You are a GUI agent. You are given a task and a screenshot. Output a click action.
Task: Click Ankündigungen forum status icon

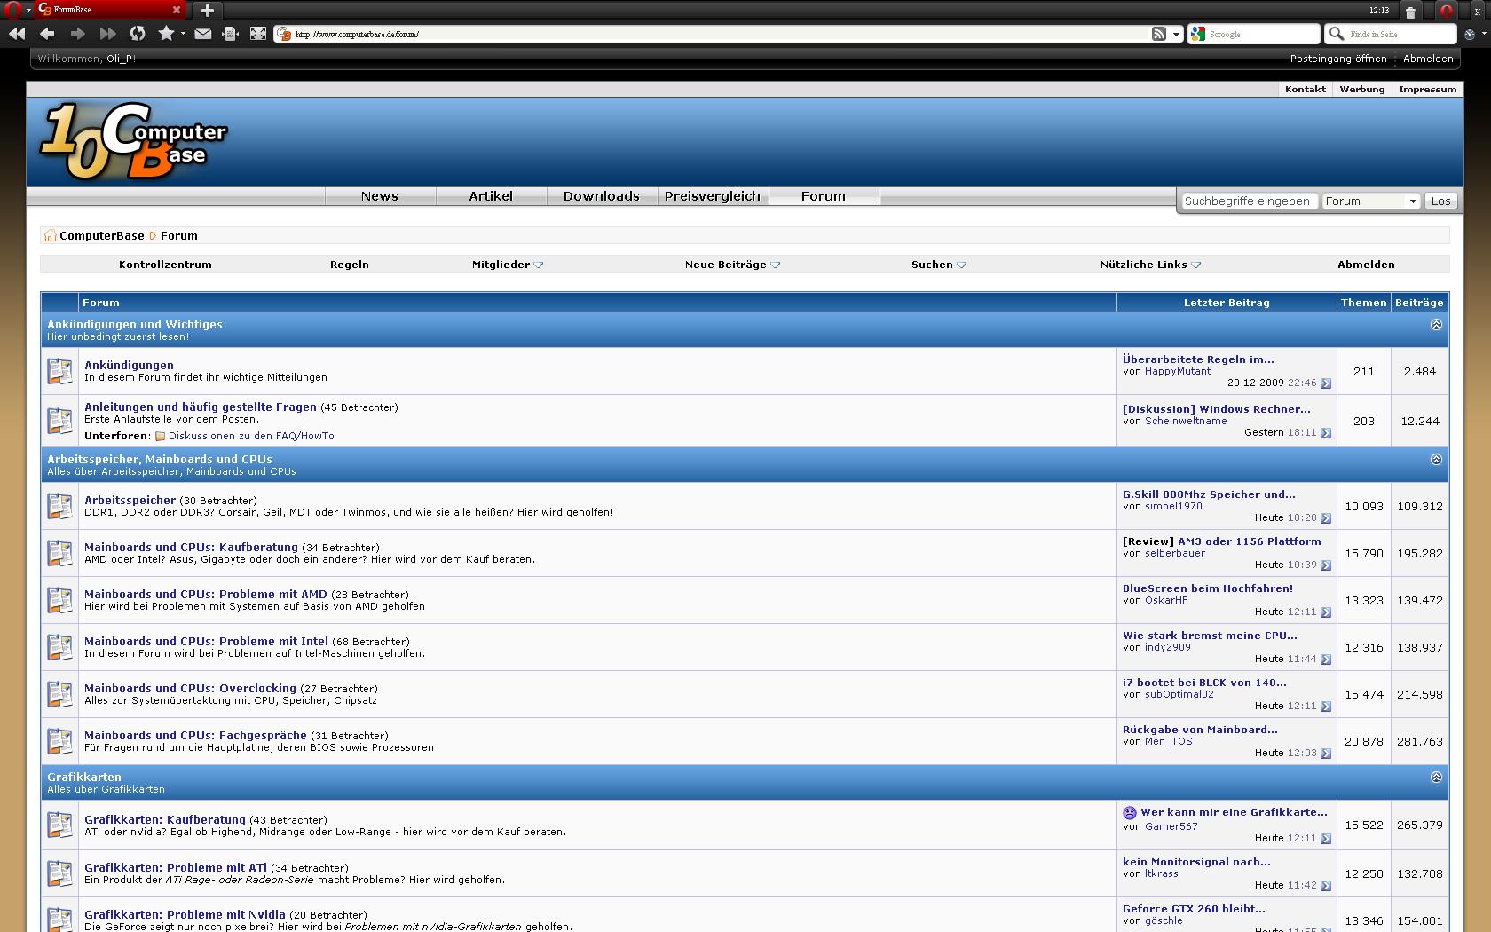(x=60, y=371)
